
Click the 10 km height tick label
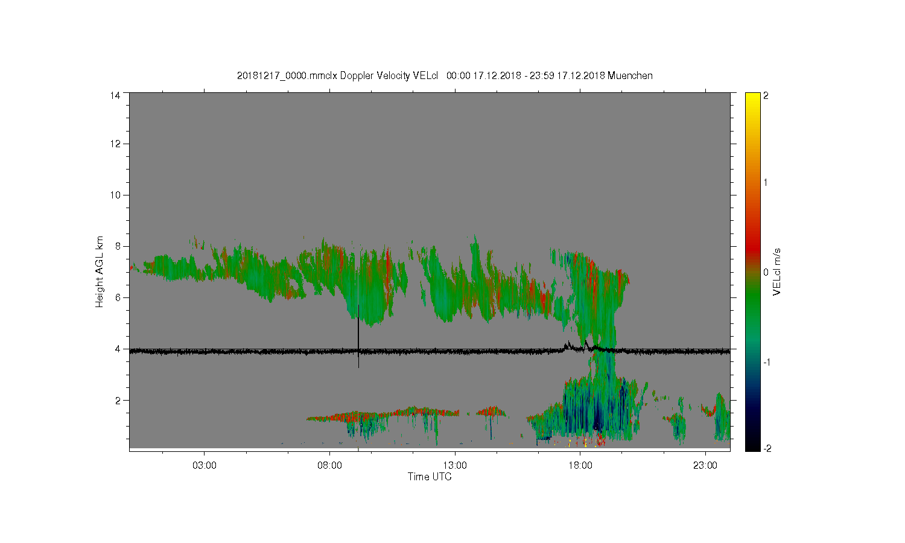coord(115,195)
